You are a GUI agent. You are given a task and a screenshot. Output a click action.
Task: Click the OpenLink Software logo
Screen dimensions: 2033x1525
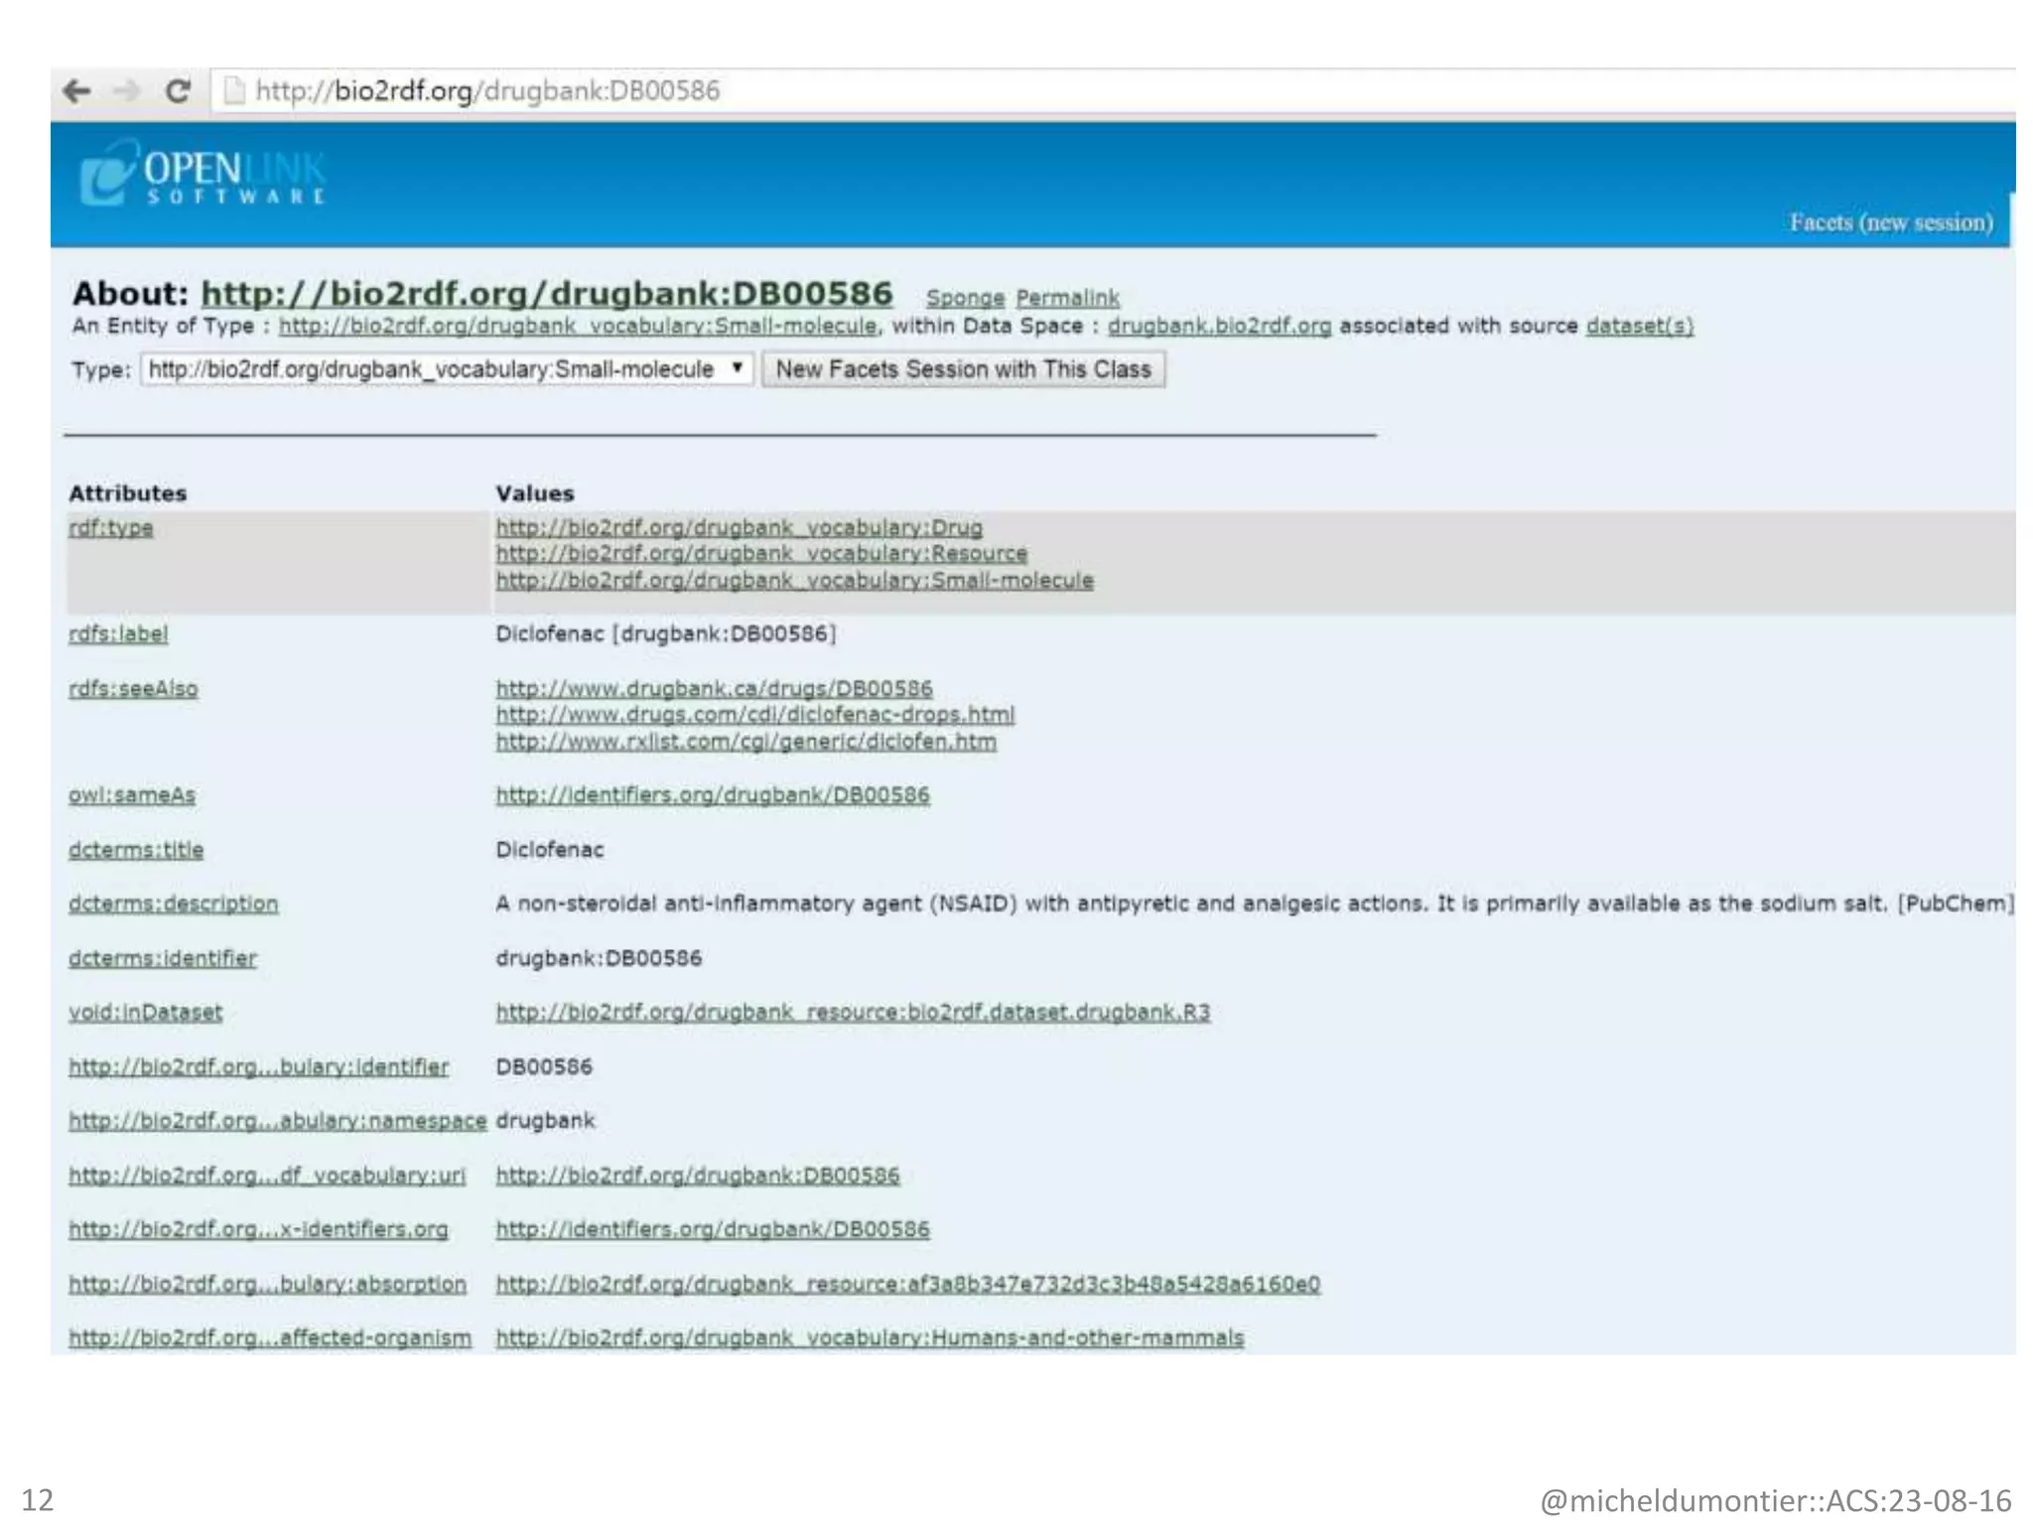203,174
